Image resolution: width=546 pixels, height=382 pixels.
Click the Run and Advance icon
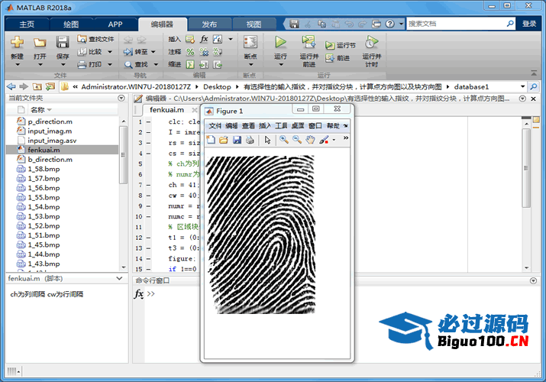tap(309, 43)
